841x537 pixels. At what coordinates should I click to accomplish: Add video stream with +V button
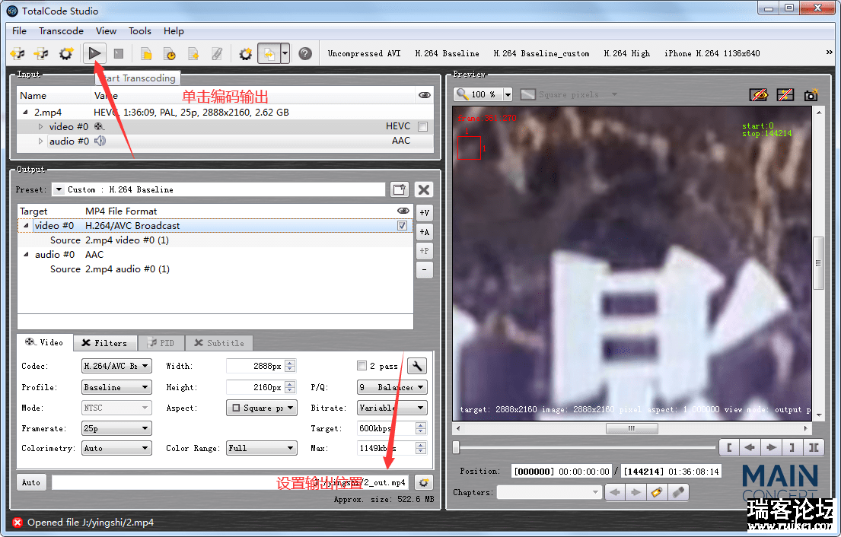[424, 213]
